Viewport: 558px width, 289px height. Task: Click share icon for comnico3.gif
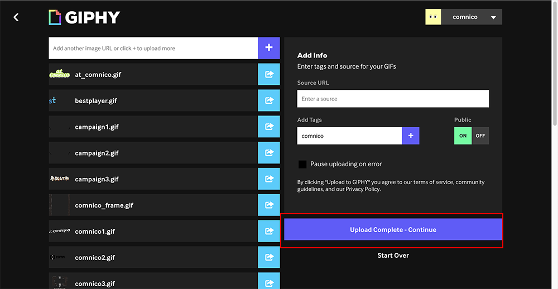click(x=269, y=281)
